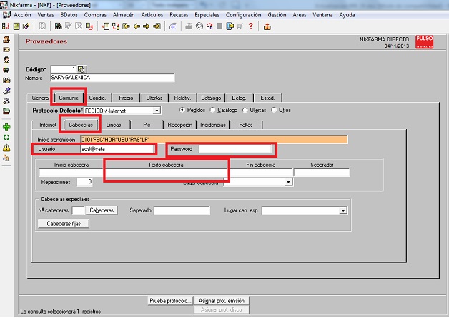Click the stacked books sidebar icon
449x318 pixels.
click(x=6, y=111)
